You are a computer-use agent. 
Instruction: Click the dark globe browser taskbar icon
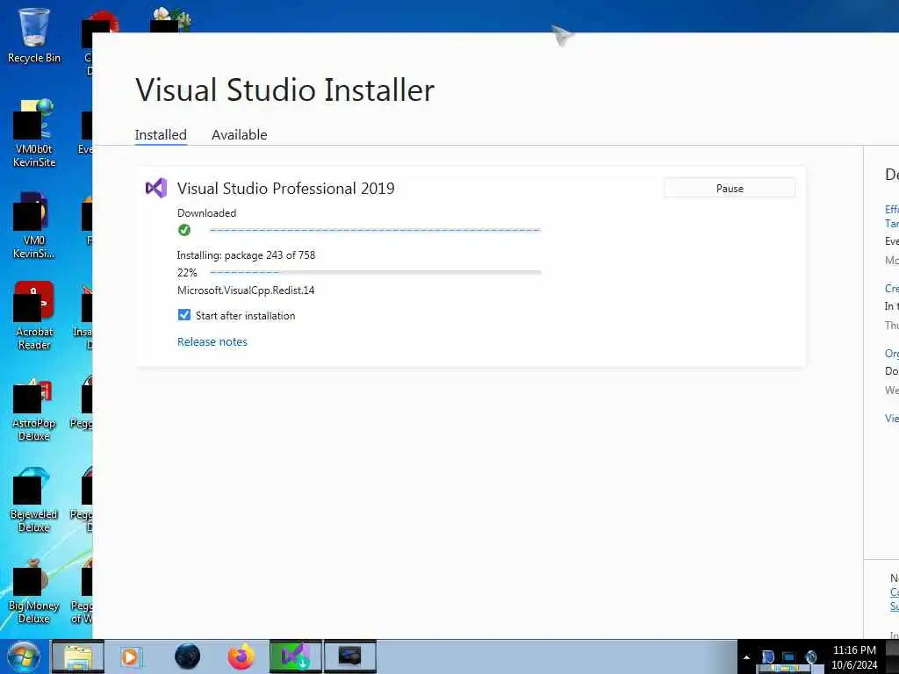pyautogui.click(x=188, y=656)
